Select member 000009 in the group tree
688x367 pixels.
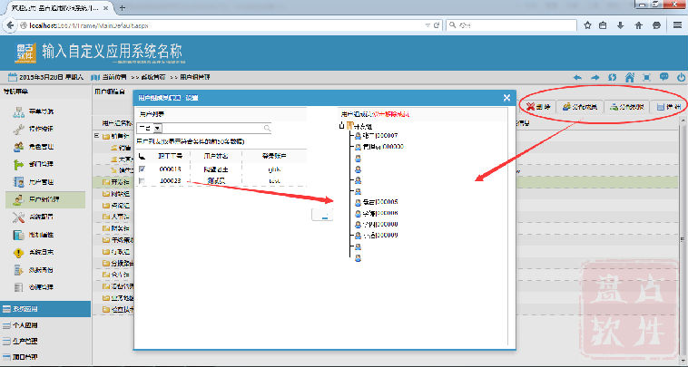tap(380, 236)
